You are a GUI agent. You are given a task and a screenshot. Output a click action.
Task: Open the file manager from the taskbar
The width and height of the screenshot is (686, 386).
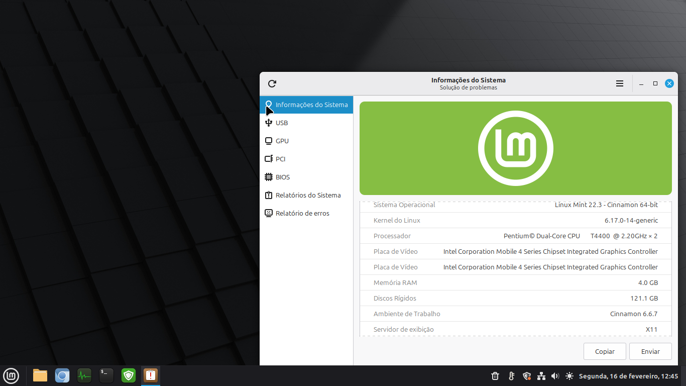coord(40,375)
